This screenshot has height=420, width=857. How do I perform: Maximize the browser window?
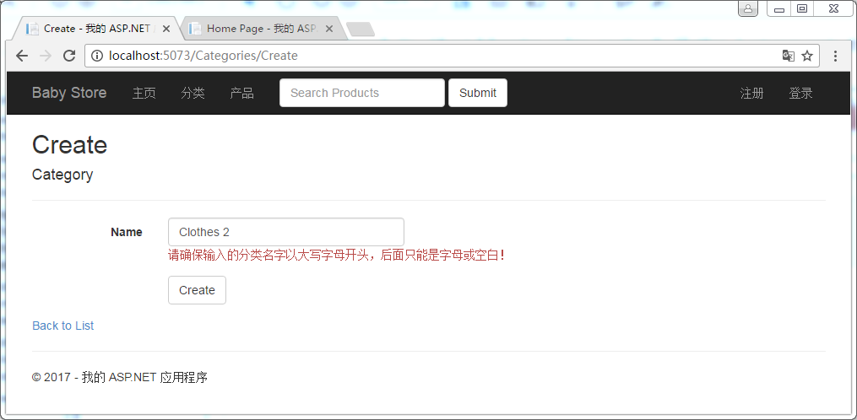pos(802,8)
